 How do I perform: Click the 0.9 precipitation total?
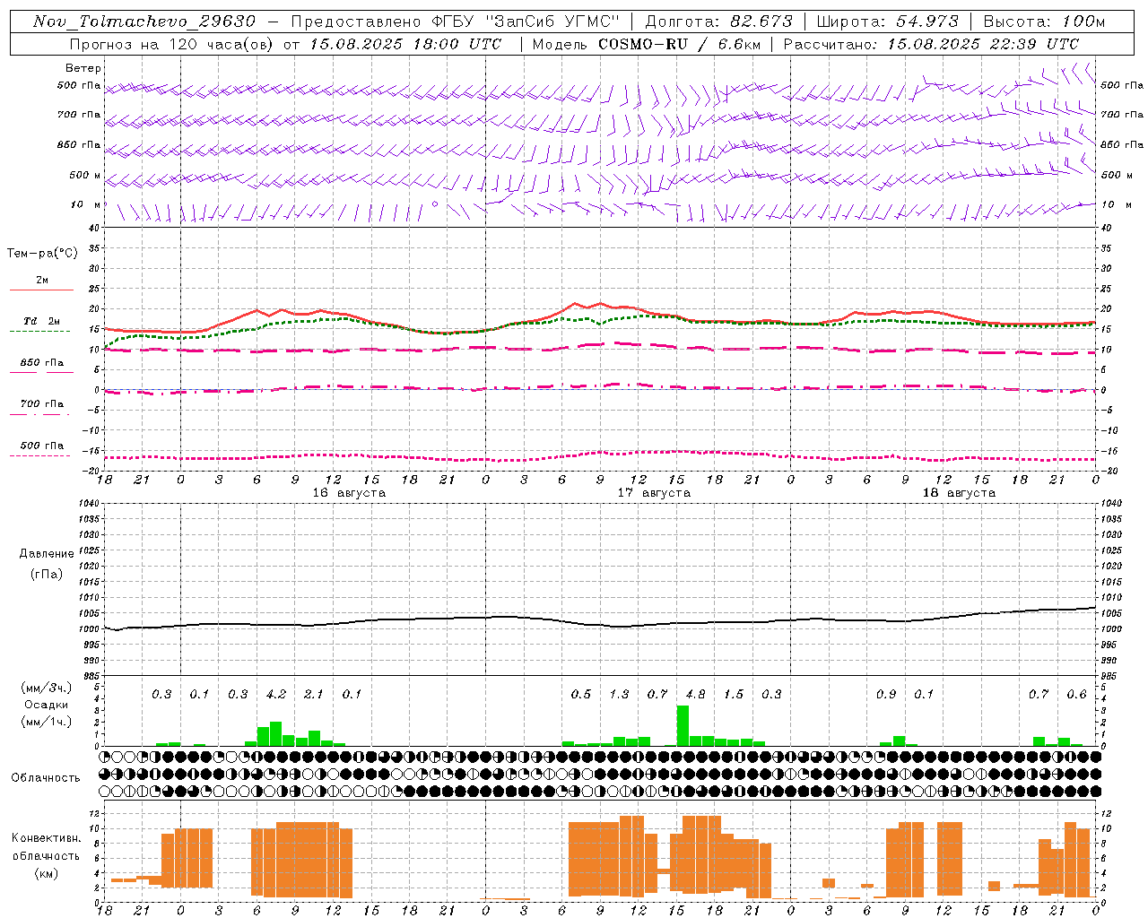(x=886, y=694)
